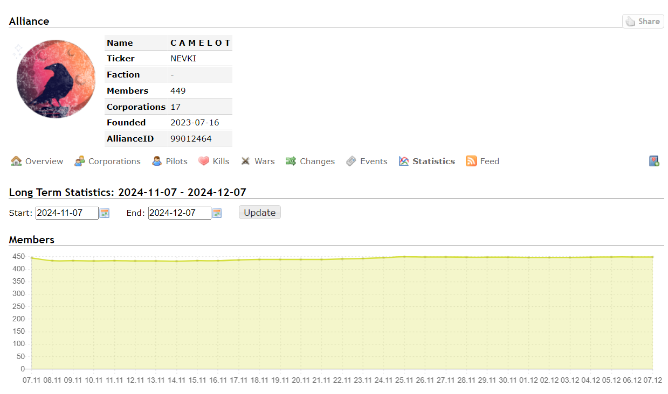This screenshot has width=668, height=394.
Task: Open the Corporations tab people icon
Action: (x=80, y=161)
